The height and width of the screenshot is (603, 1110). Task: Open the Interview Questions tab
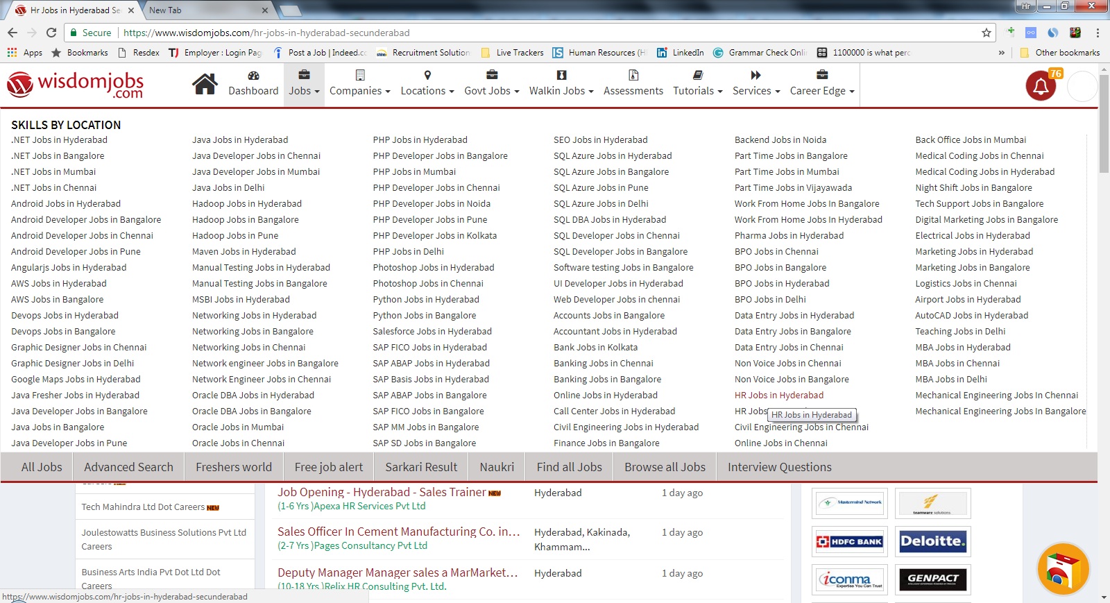click(x=779, y=467)
